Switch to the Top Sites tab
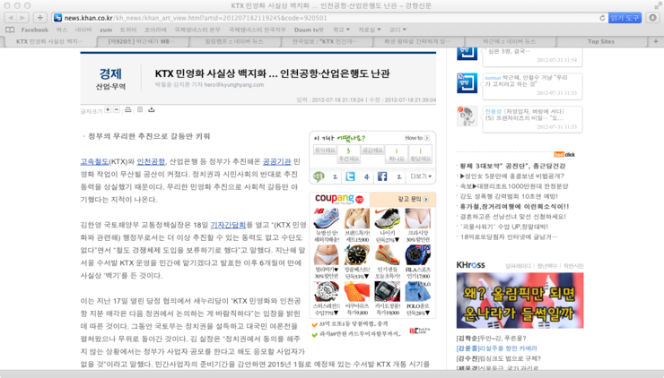This screenshot has width=664, height=378. [x=600, y=41]
